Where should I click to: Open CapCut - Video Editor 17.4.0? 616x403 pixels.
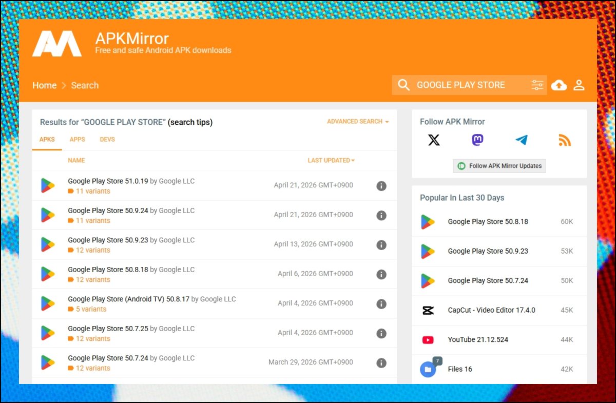tap(491, 310)
